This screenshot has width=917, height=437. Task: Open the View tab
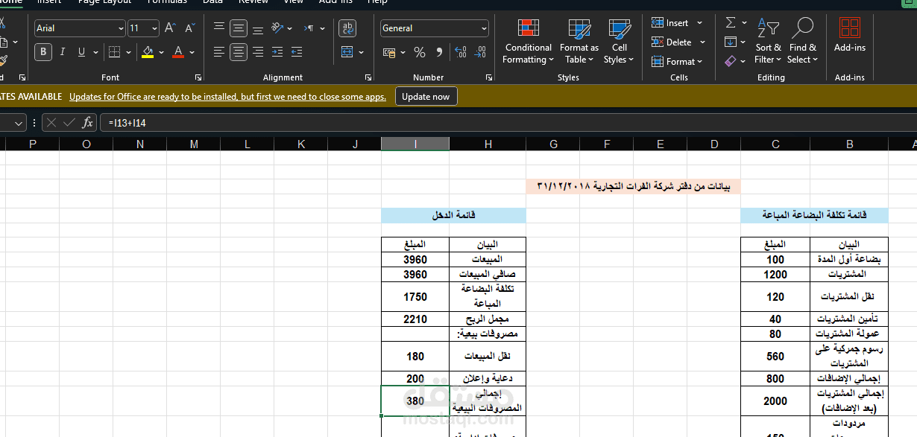click(x=293, y=2)
